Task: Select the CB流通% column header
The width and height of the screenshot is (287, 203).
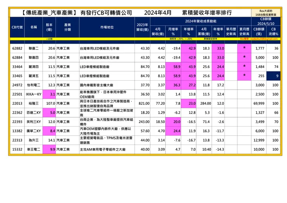Action: click(x=273, y=31)
